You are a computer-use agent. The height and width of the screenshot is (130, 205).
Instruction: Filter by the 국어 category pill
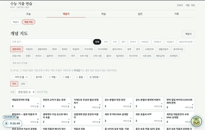pyautogui.click(x=106, y=42)
